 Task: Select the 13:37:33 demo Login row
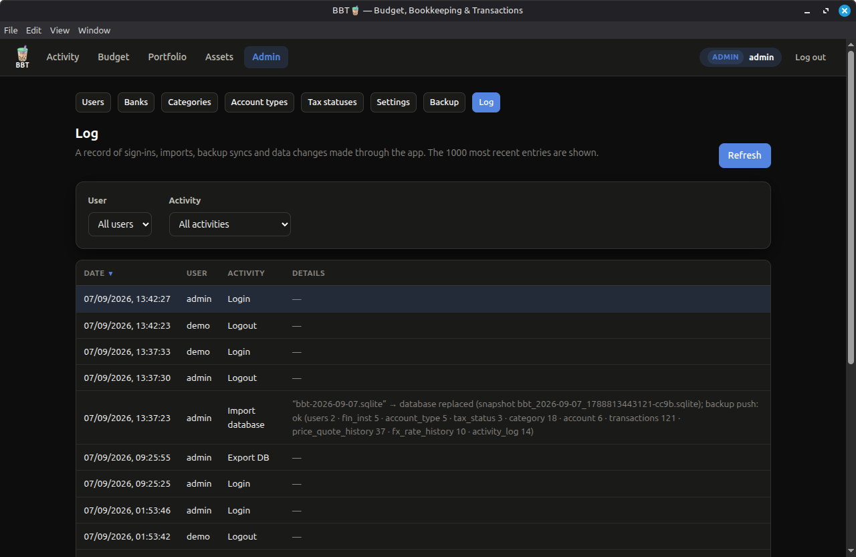(x=423, y=351)
